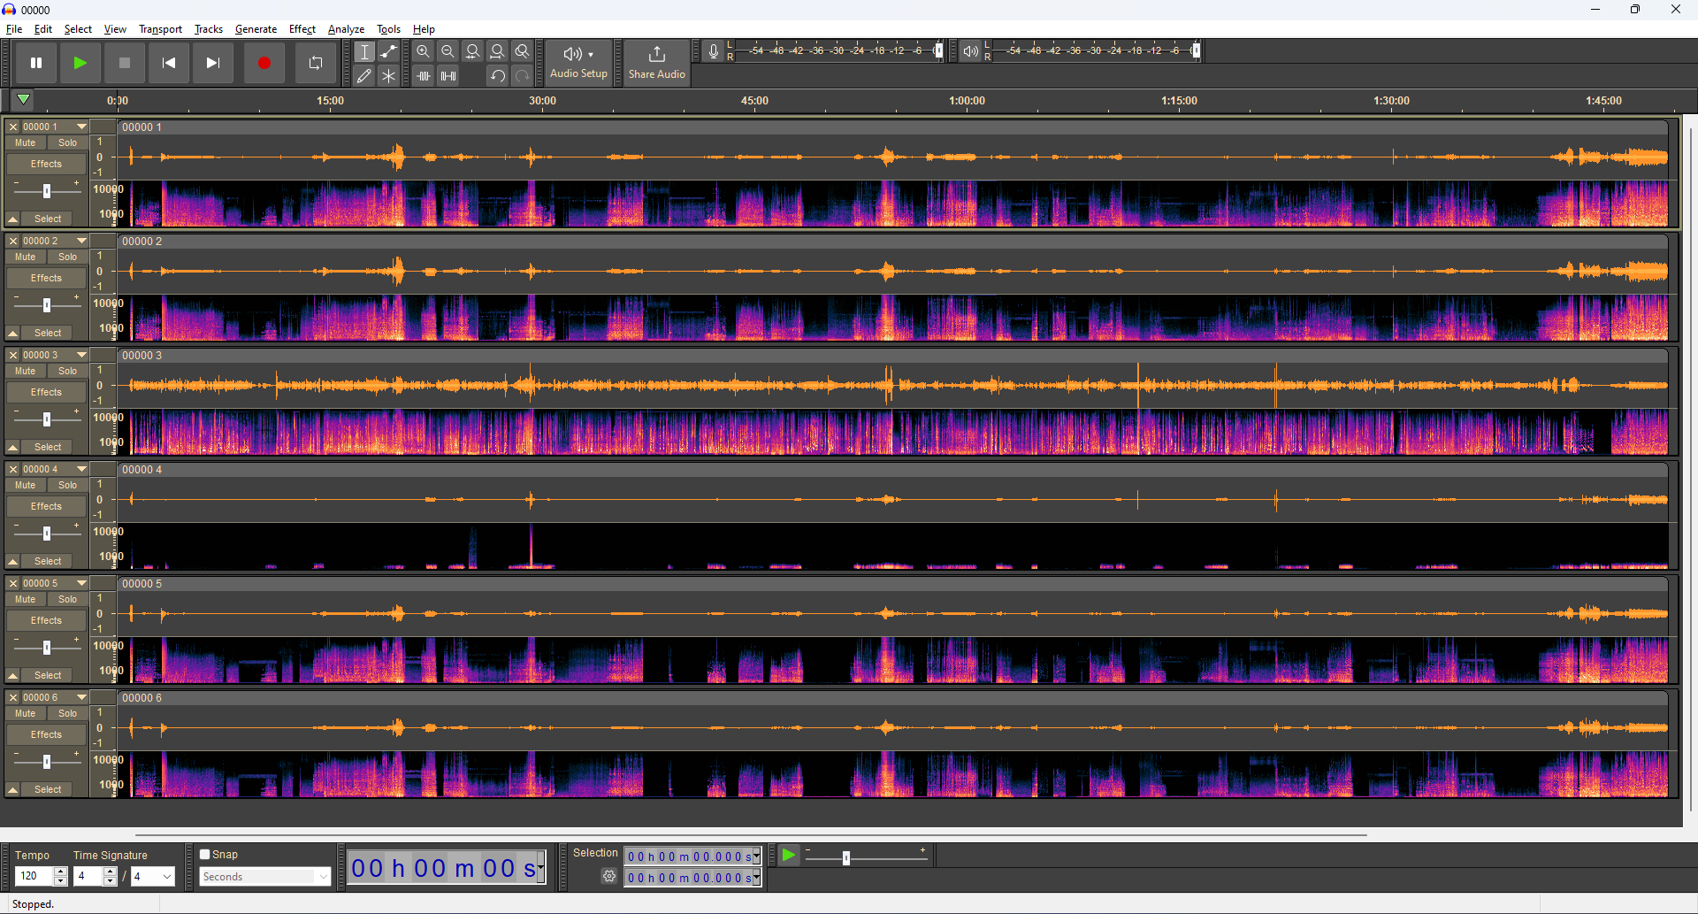Click the Pause transport button

click(x=36, y=63)
